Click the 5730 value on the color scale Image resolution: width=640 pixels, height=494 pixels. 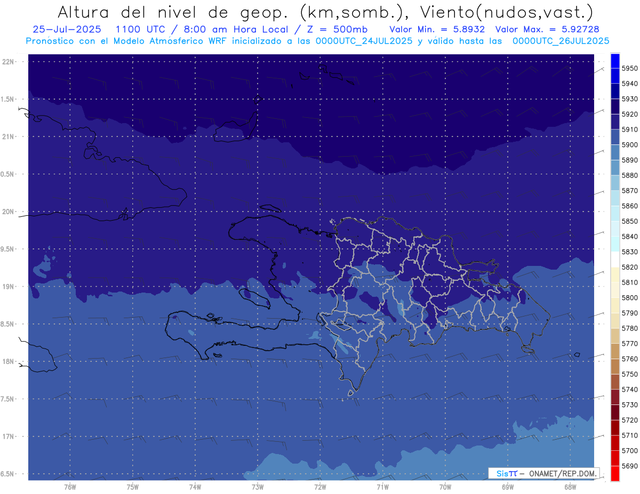tap(630, 404)
